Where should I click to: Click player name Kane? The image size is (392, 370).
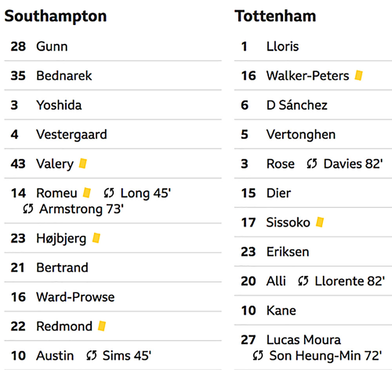[281, 310]
